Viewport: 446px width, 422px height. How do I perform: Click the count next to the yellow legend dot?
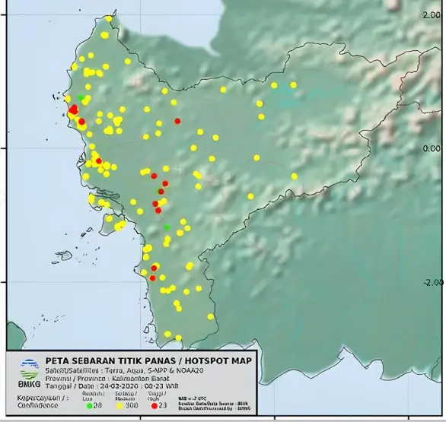coord(132,405)
